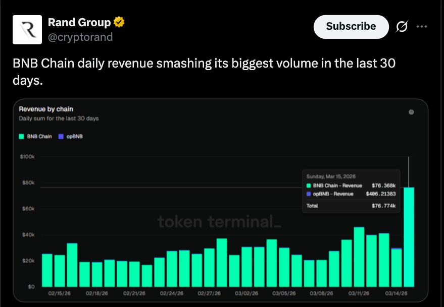Screen dimensions: 444x307
Task: Toggle BNB Chain legend green swatch
Action: coord(21,137)
